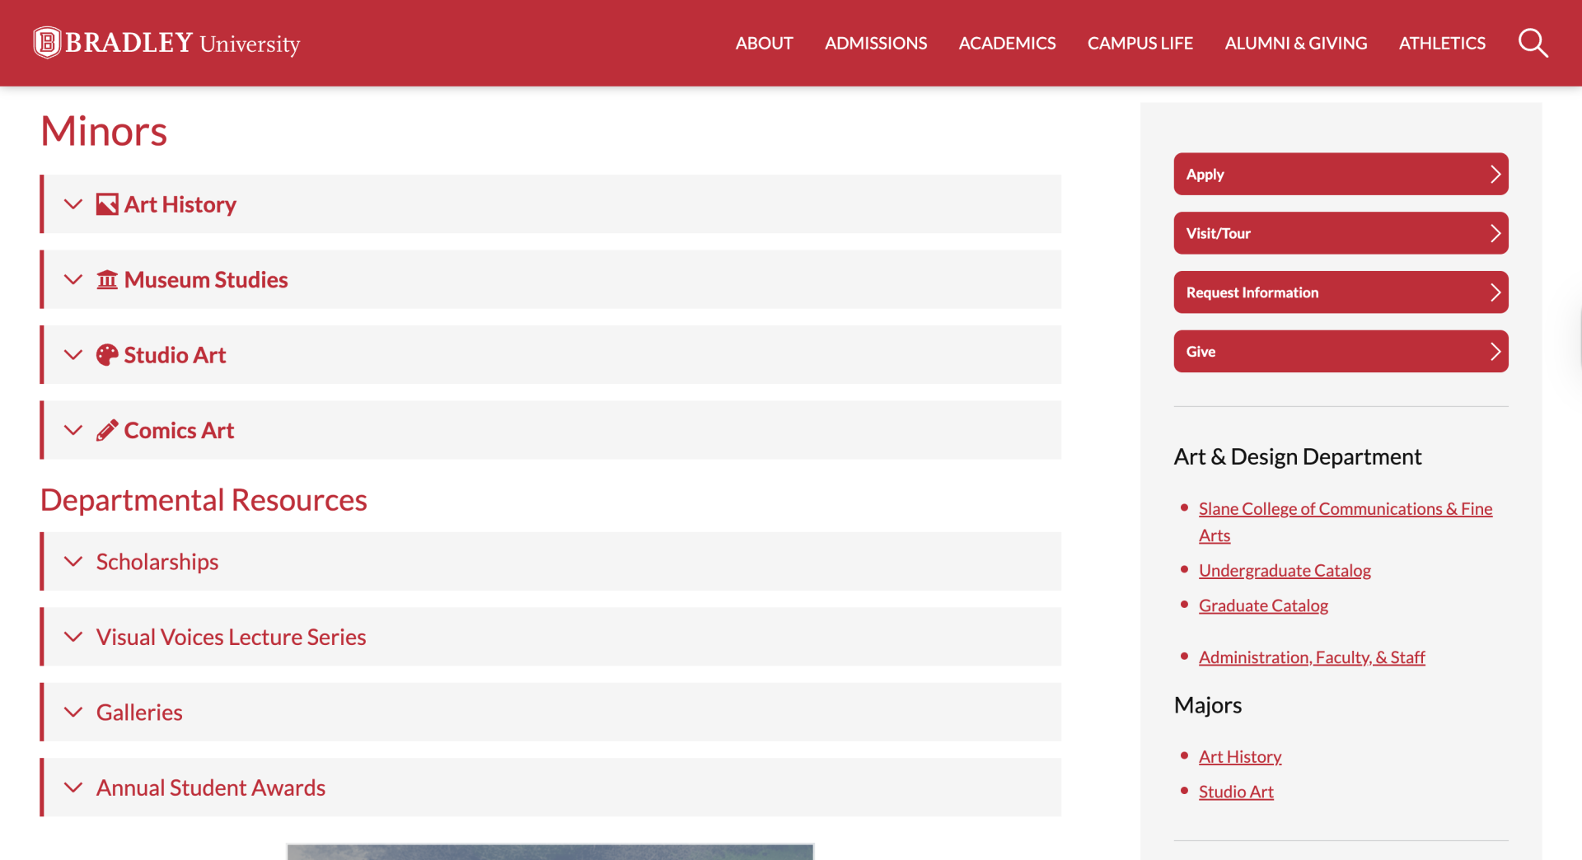Click the Art History minor title

click(x=180, y=204)
